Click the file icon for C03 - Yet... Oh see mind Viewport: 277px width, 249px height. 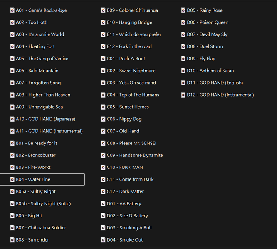coord(103,83)
